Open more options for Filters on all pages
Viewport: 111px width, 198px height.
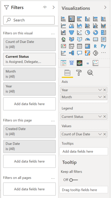click(x=53, y=178)
